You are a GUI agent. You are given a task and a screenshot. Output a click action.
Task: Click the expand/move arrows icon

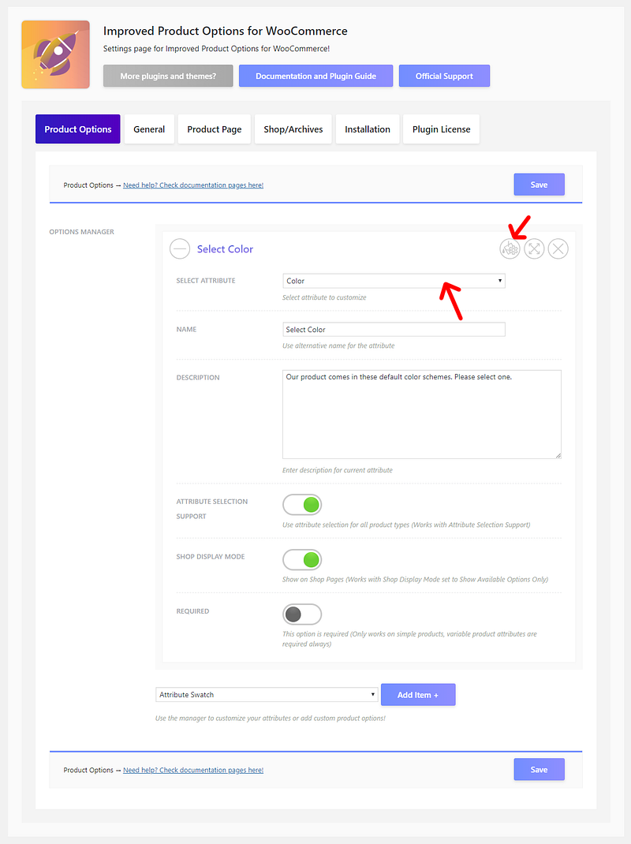pyautogui.click(x=534, y=248)
